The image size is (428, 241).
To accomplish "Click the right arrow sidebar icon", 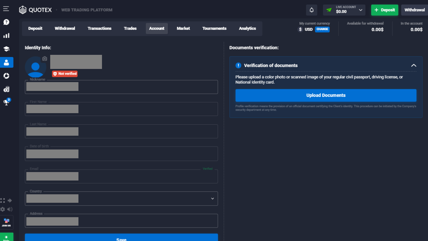I will 10,200.
